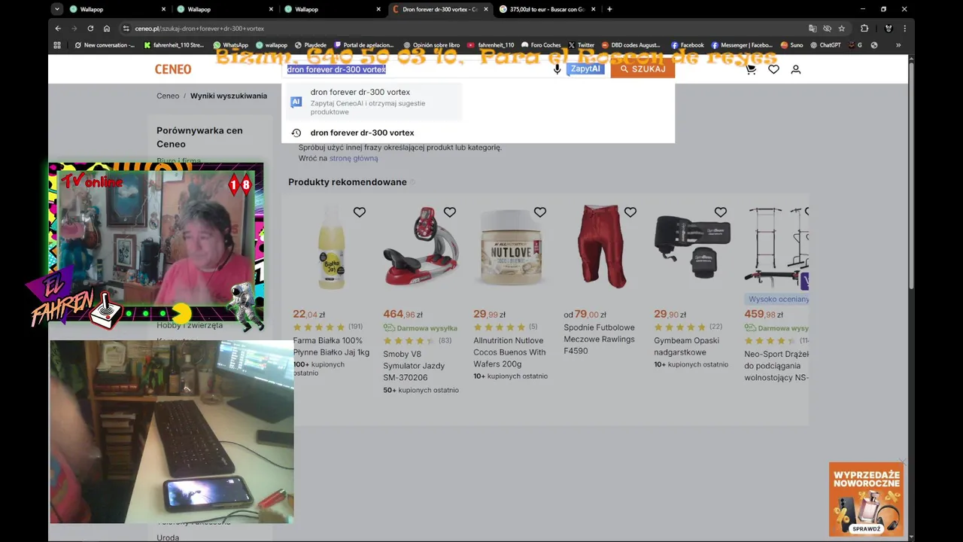Add Spodnie Futbolowe Rawlings to favorites
The height and width of the screenshot is (542, 963).
pyautogui.click(x=630, y=212)
